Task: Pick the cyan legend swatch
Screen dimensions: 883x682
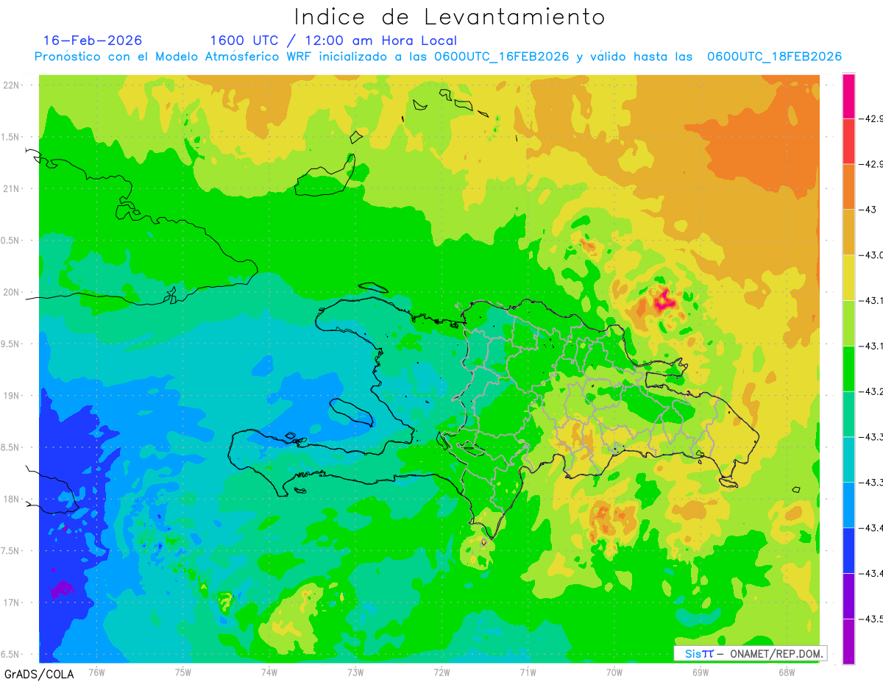Action: pyautogui.click(x=848, y=459)
